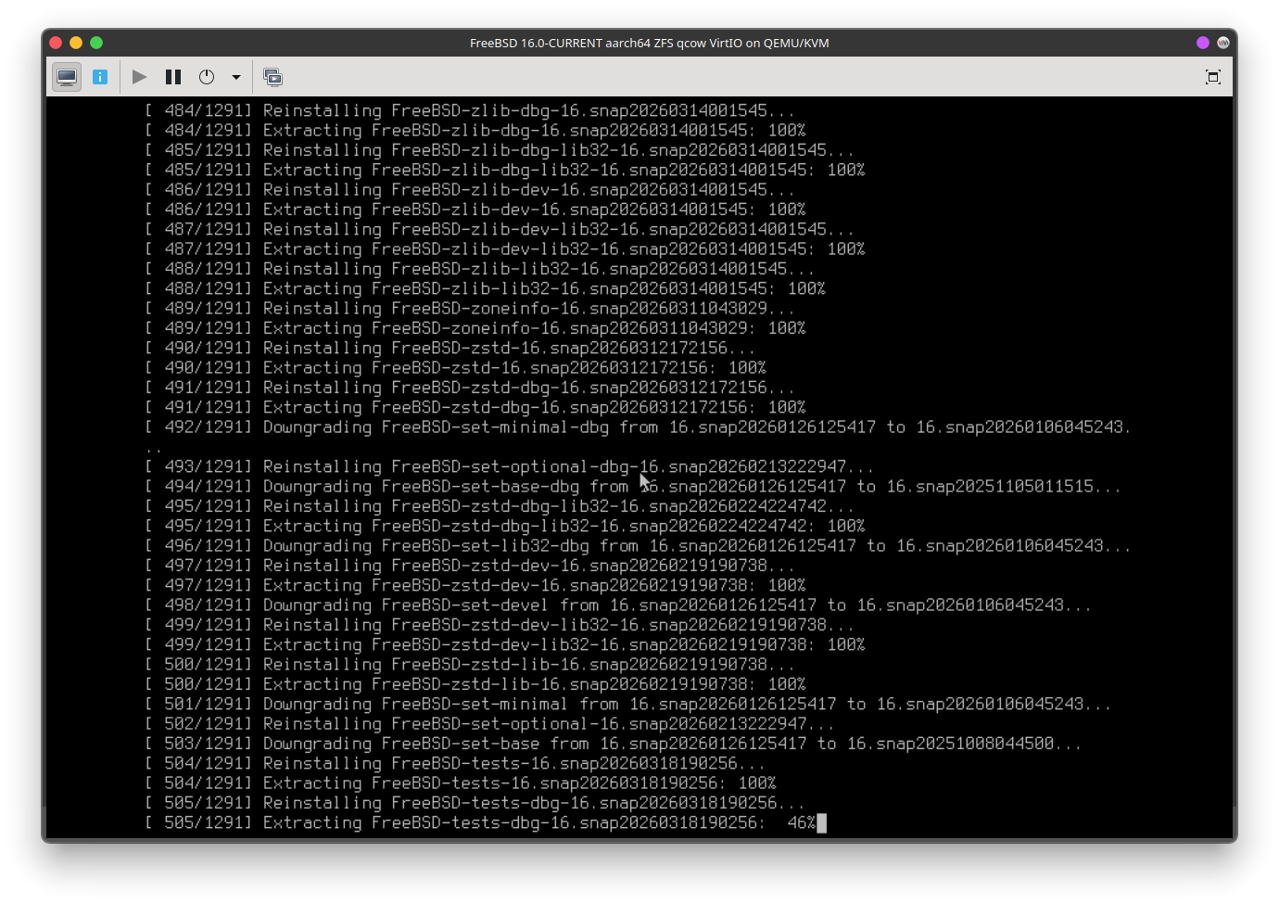Show the graphical console view
1279x904 pixels.
67,77
